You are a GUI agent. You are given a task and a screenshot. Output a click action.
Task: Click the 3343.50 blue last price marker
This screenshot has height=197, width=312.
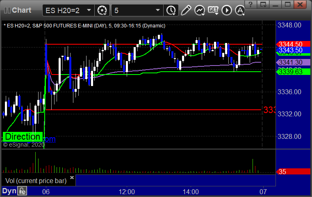[293, 50]
